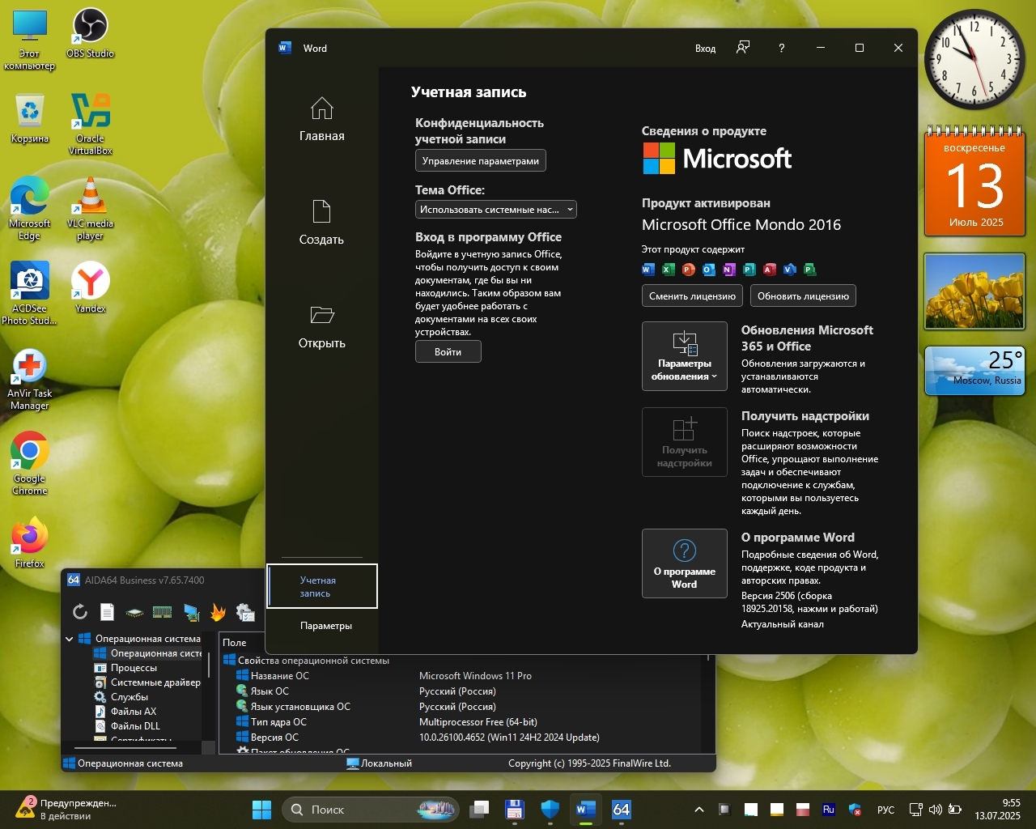
Task: Click the AIDA64 taskbar icon
Action: coord(621,810)
